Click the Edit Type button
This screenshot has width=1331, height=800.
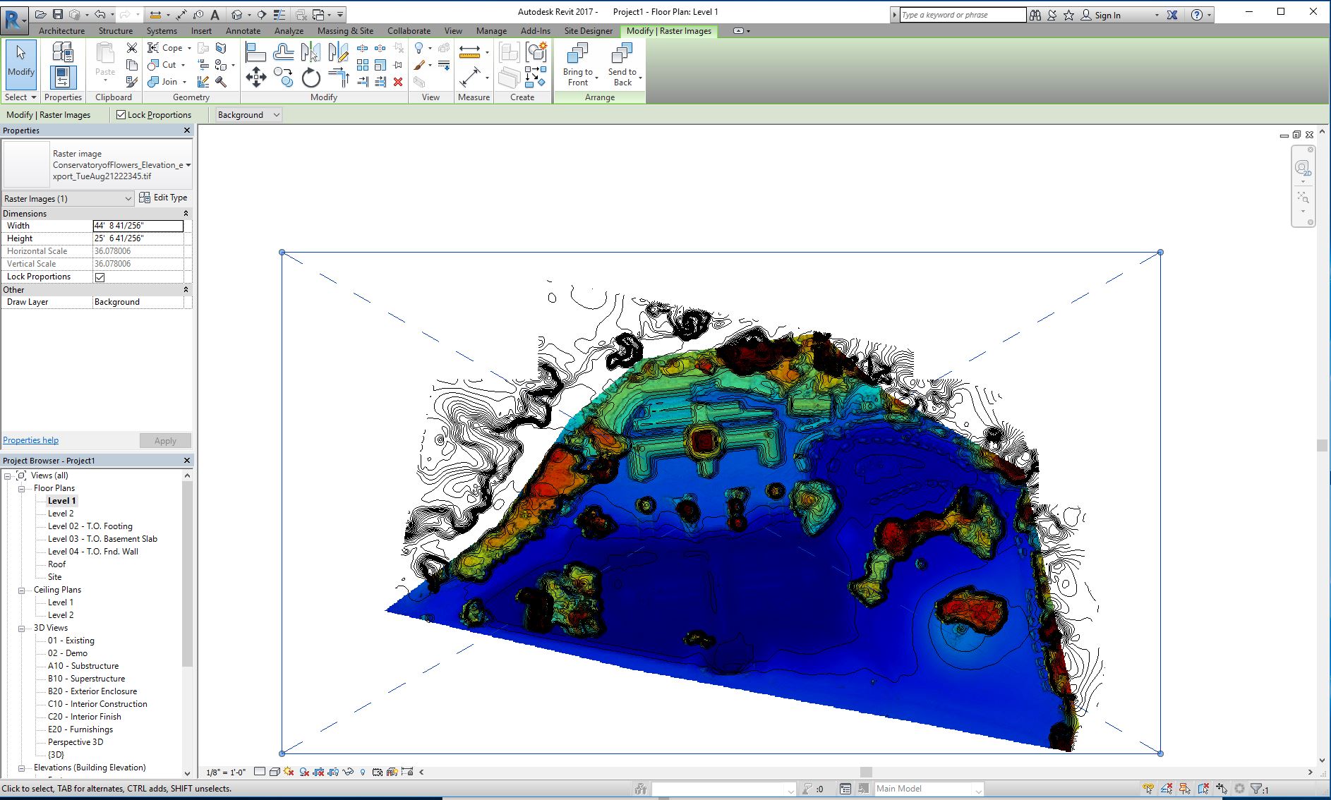[164, 198]
